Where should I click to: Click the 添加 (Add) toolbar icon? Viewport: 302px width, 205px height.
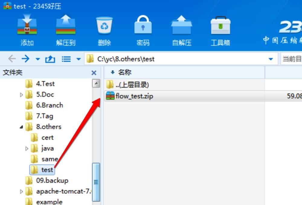[27, 25]
